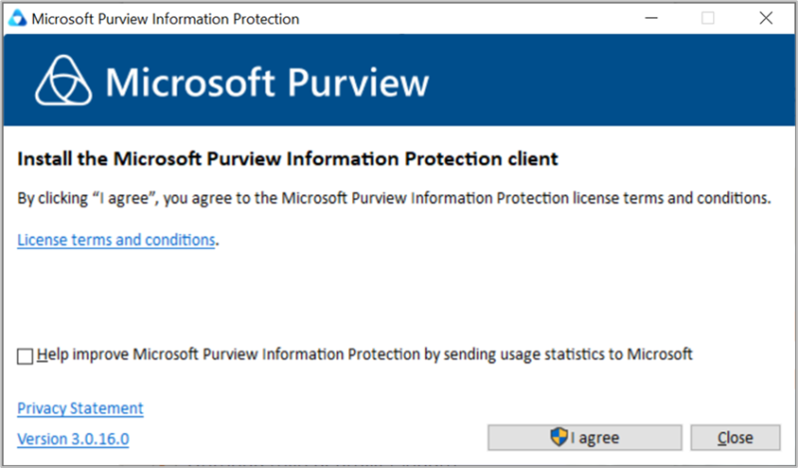Click the 'By clicking I agree' paragraph

[394, 198]
